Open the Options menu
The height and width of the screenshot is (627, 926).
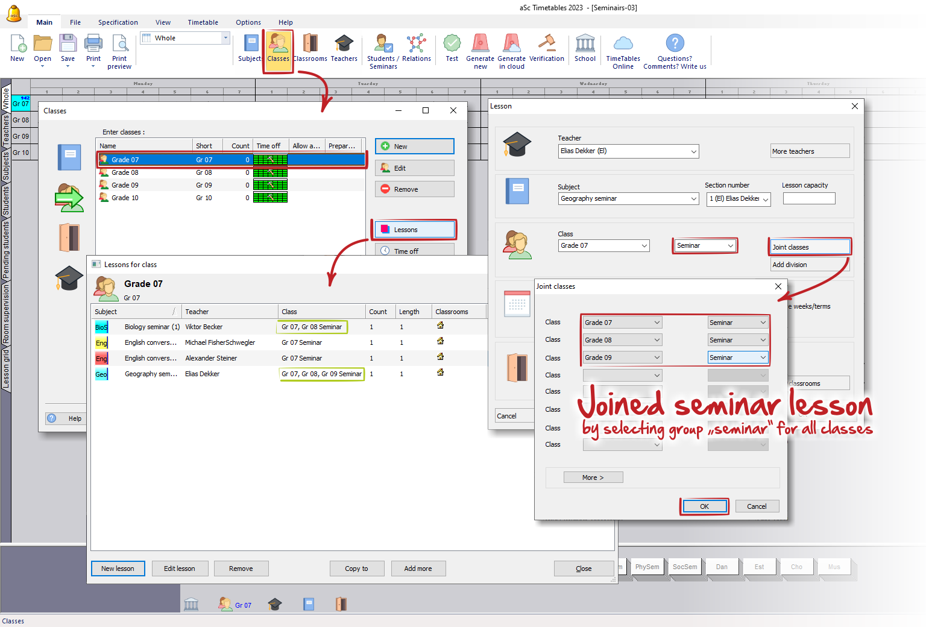point(248,22)
